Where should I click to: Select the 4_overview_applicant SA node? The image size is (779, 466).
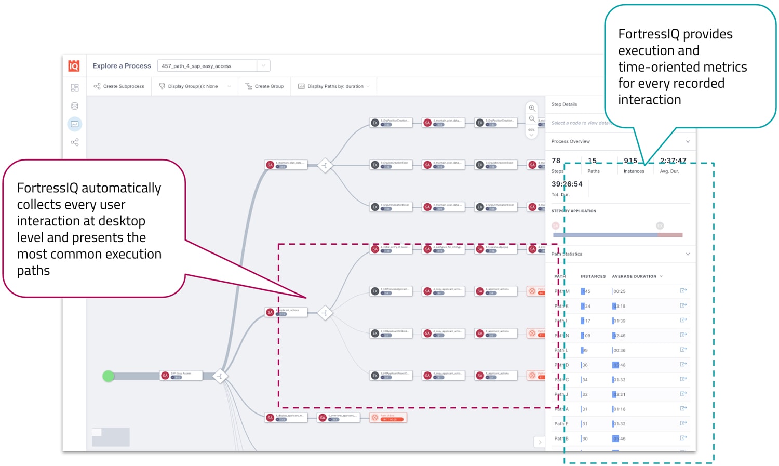click(x=339, y=417)
